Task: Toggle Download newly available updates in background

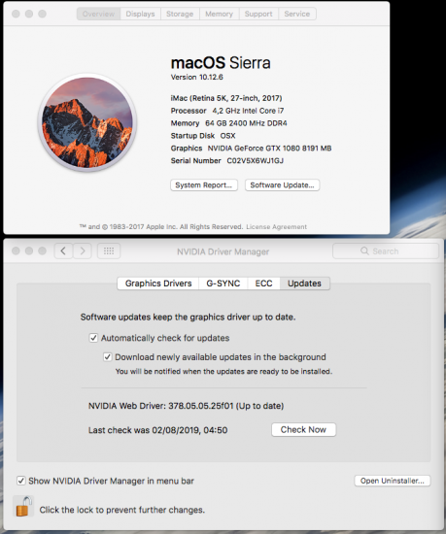Action: pyautogui.click(x=107, y=357)
